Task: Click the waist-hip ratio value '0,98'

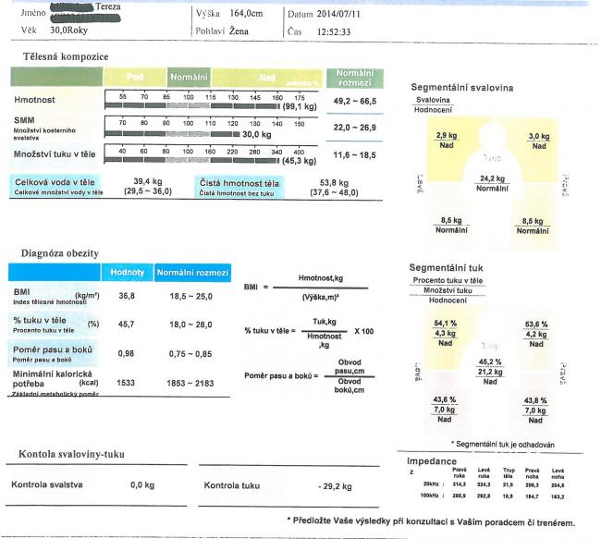Action: coord(126,353)
